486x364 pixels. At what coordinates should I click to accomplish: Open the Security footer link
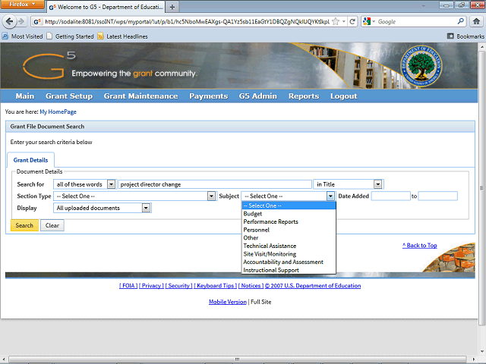179,285
